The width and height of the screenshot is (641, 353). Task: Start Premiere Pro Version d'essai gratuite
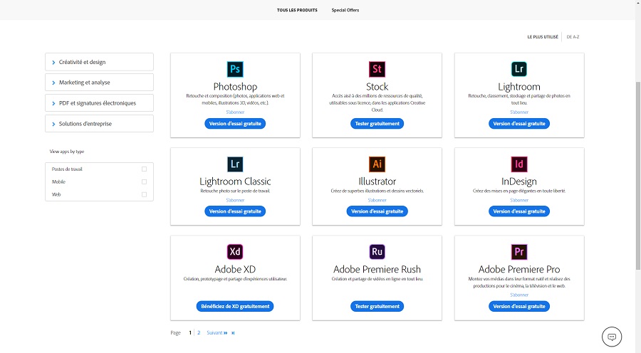[519, 307]
